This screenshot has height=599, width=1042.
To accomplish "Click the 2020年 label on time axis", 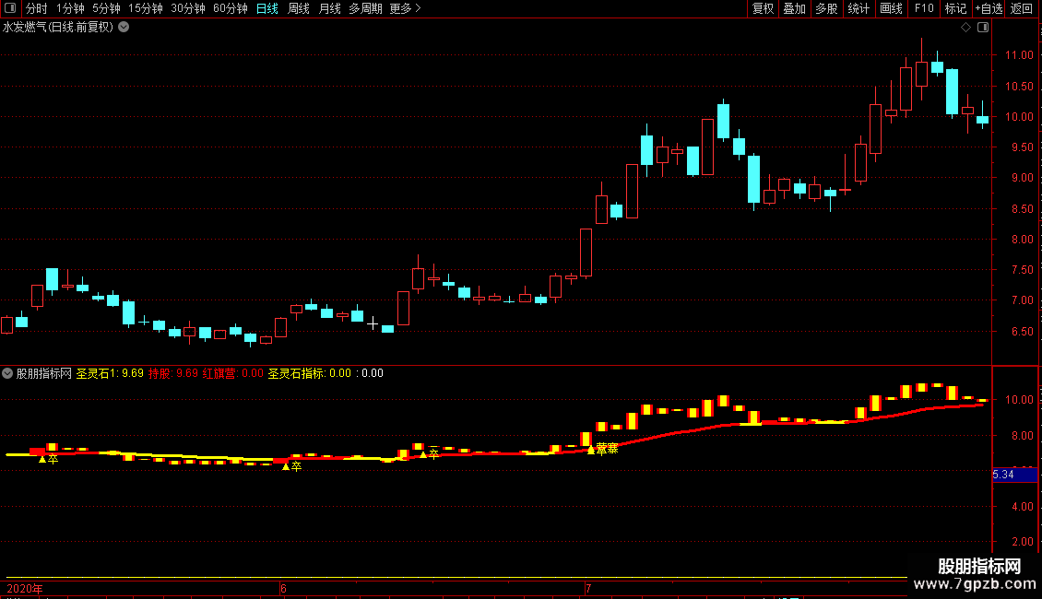I will coord(25,588).
